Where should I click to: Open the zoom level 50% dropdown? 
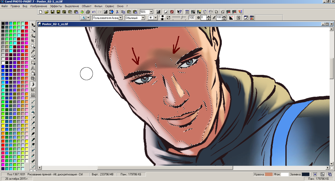click(x=151, y=12)
